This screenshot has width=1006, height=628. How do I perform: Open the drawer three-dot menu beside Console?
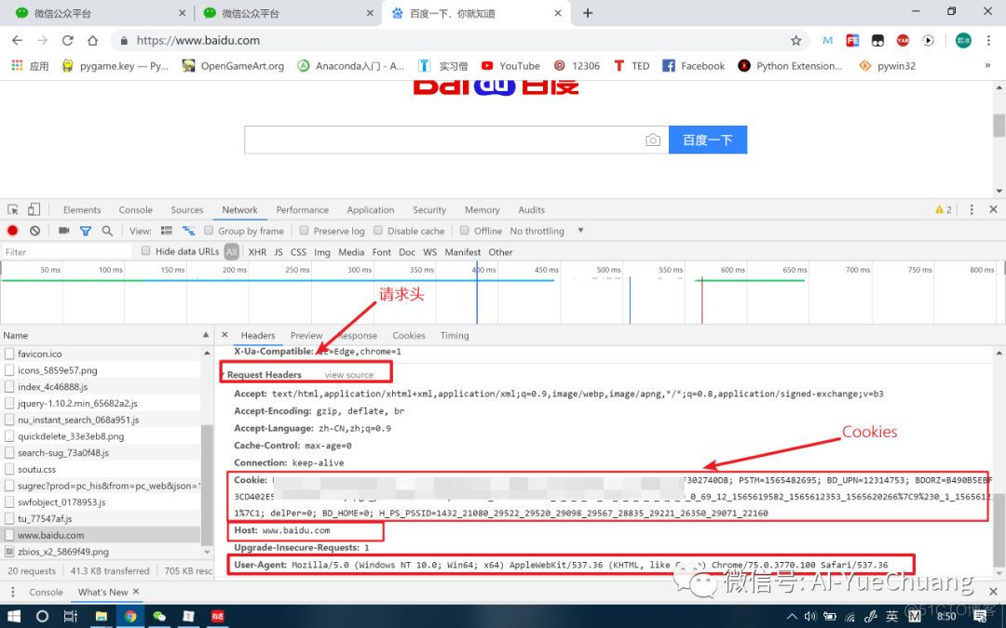12,592
